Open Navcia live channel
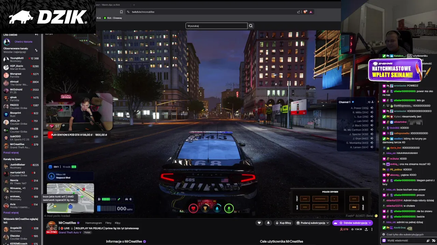437x245 pixels. coord(21,182)
